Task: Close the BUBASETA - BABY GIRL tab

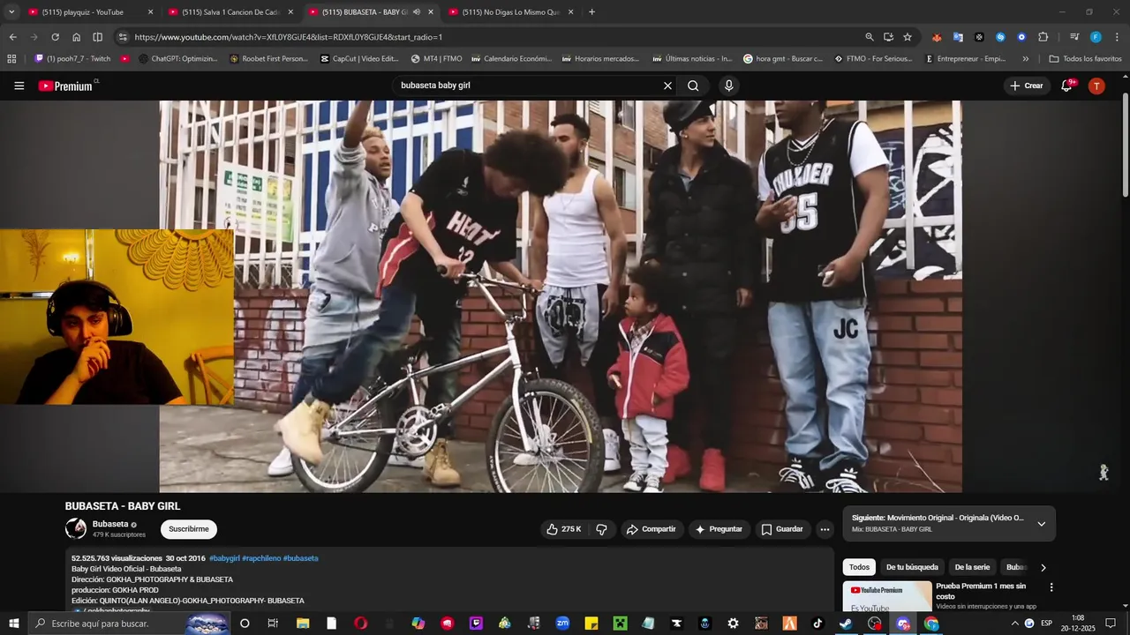Action: pyautogui.click(x=430, y=12)
